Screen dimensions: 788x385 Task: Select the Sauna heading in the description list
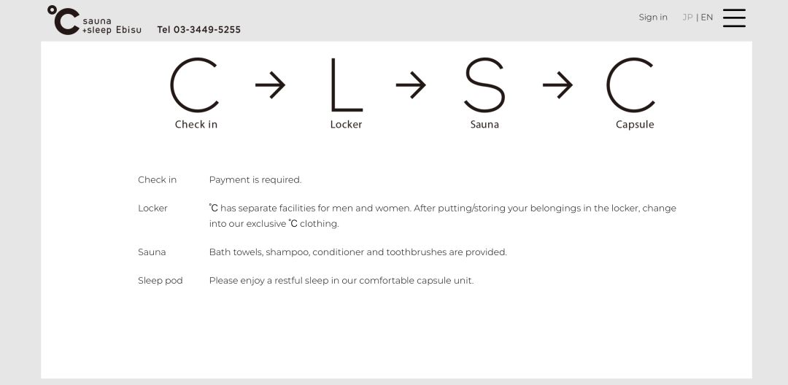click(x=152, y=252)
